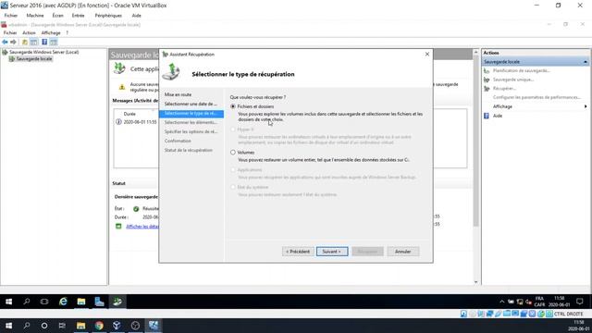Click the Durée column header in messages
This screenshot has height=333, width=592.
[x=129, y=114]
